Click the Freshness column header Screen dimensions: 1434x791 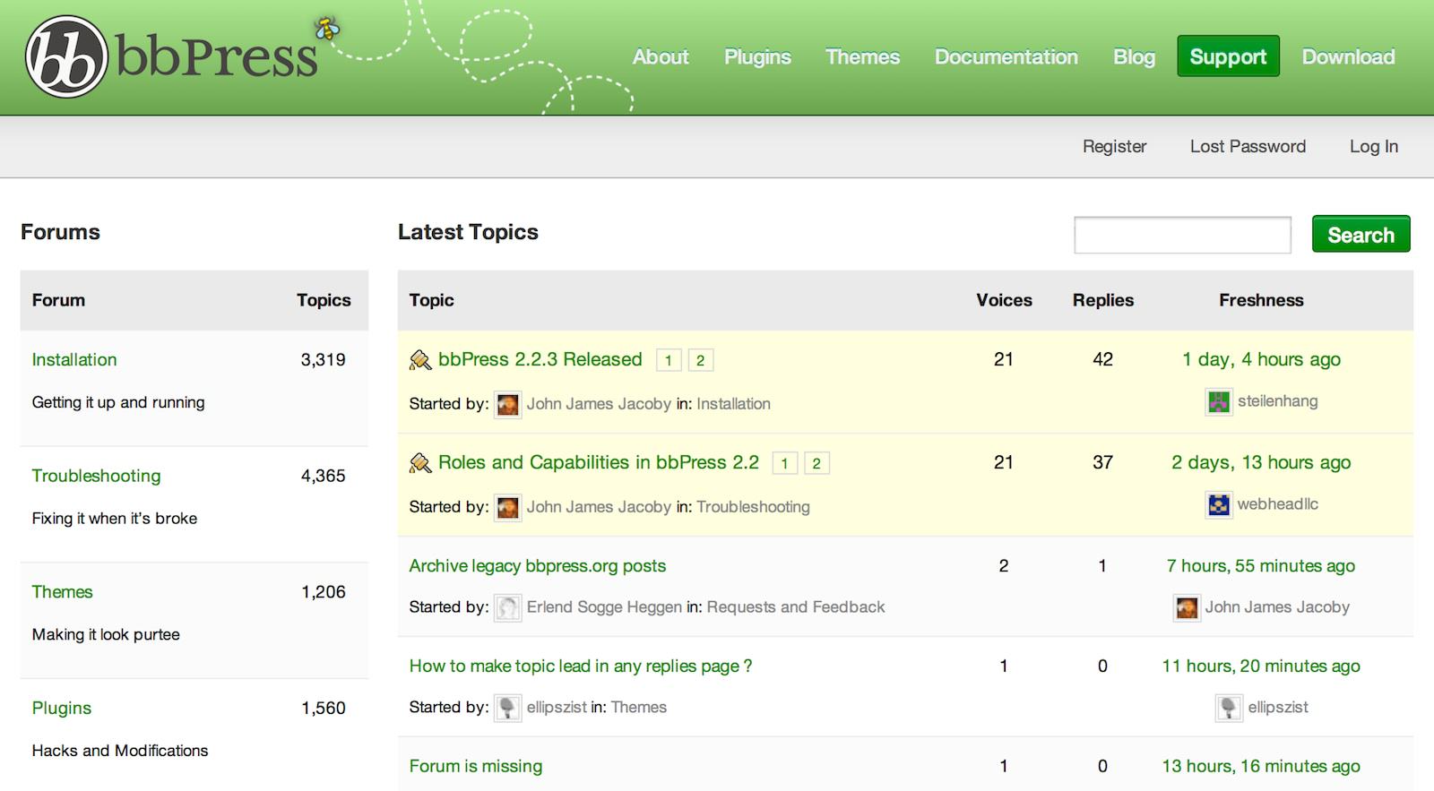[x=1261, y=300]
